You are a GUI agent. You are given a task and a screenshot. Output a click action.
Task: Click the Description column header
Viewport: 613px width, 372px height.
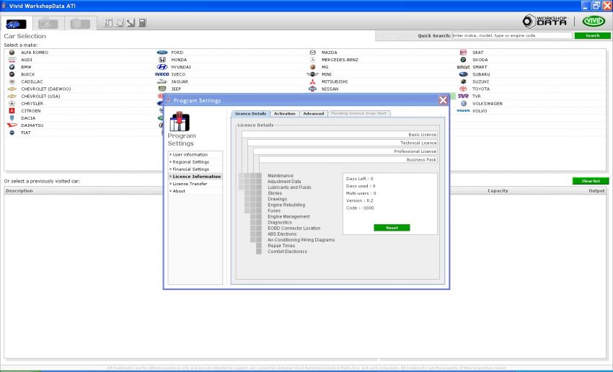pos(19,191)
